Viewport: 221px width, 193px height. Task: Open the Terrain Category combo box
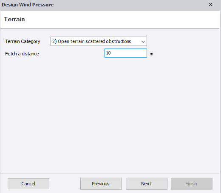[x=99, y=41]
